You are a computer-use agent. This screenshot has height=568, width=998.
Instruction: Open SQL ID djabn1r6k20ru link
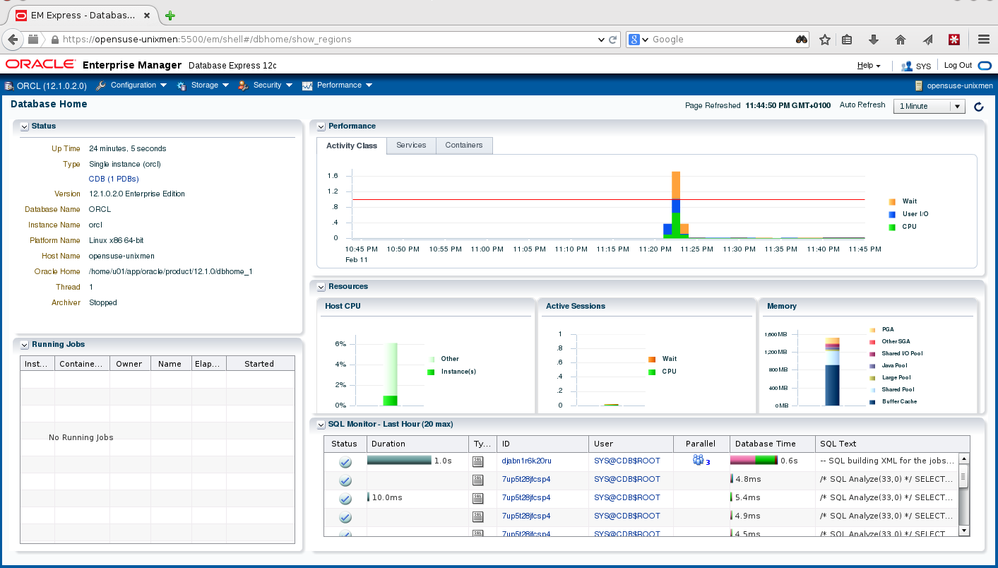[x=526, y=461]
